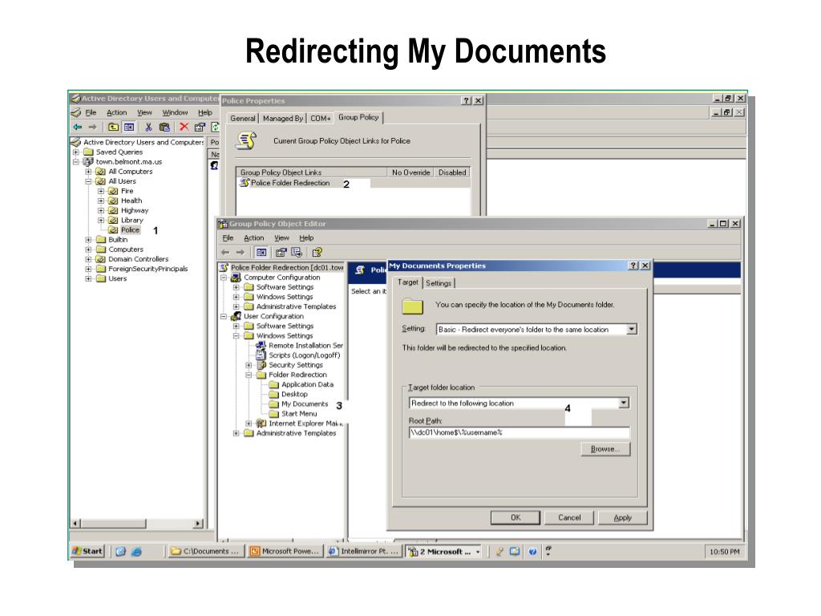The width and height of the screenshot is (821, 616).
Task: Select Target tab in My Documents Properties
Action: (x=407, y=282)
